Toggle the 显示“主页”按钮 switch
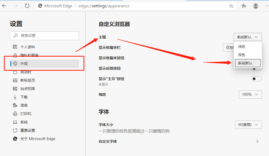Screen dimensions: 269x156 257,79
